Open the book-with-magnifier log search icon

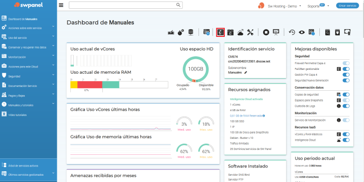[x=327, y=32]
